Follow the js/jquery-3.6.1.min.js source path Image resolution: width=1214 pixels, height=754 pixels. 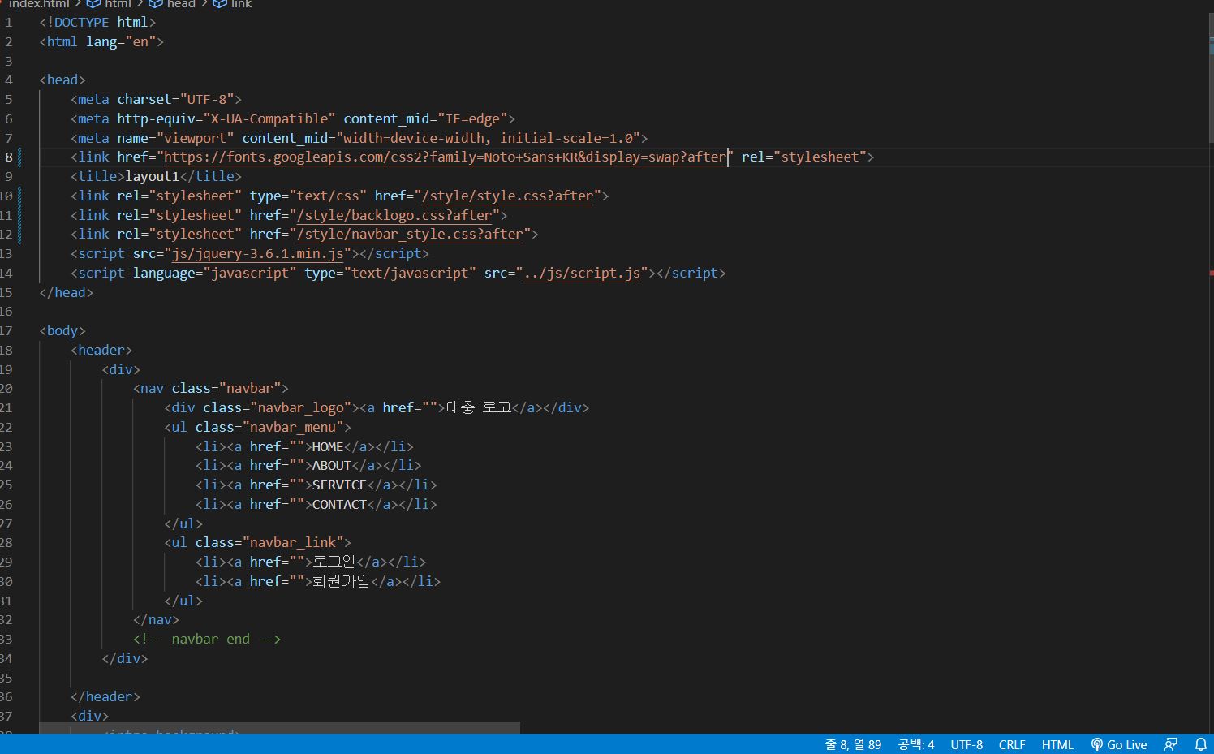pos(258,253)
